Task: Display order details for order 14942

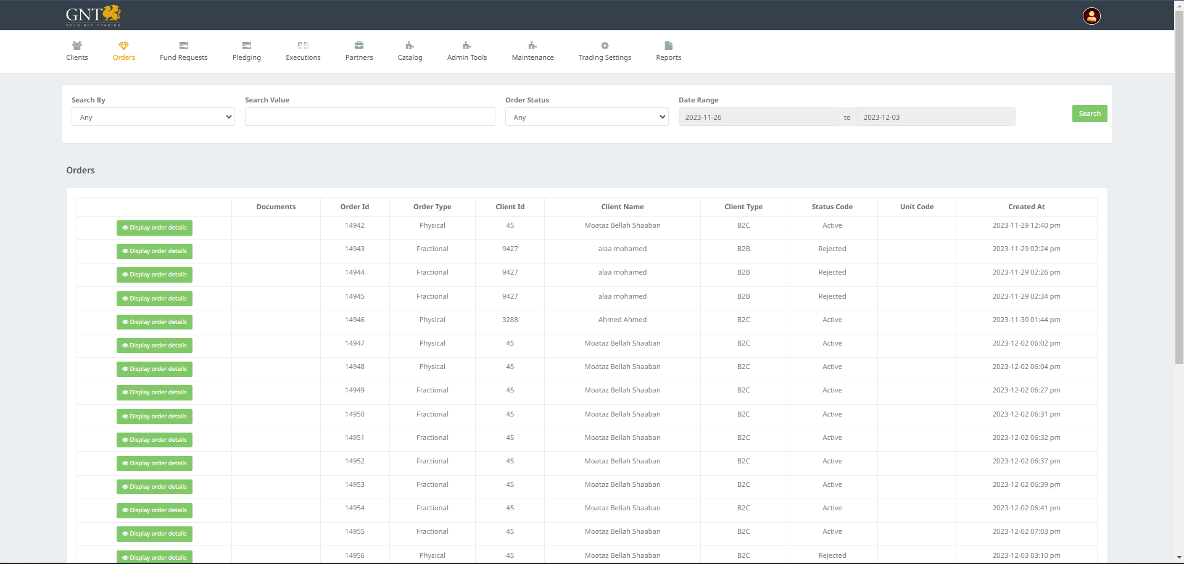Action: (x=154, y=228)
